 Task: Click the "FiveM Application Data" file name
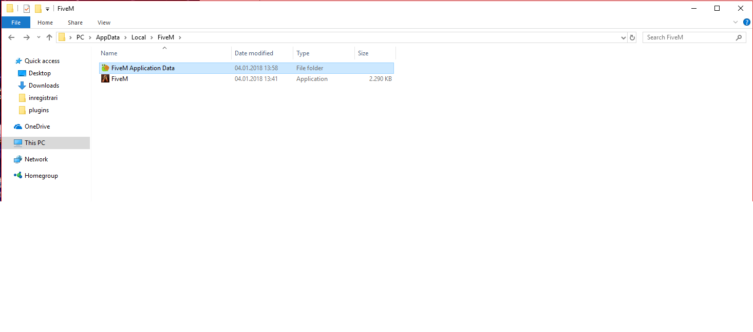(143, 68)
